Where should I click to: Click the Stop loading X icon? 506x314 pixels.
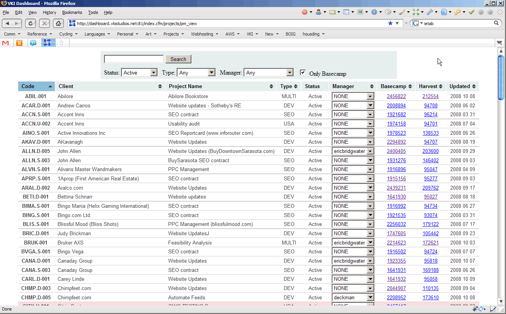tap(44, 23)
